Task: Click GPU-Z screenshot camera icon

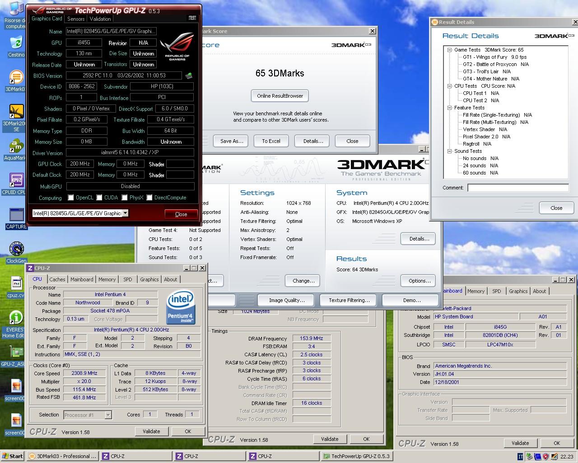Action: click(x=192, y=18)
